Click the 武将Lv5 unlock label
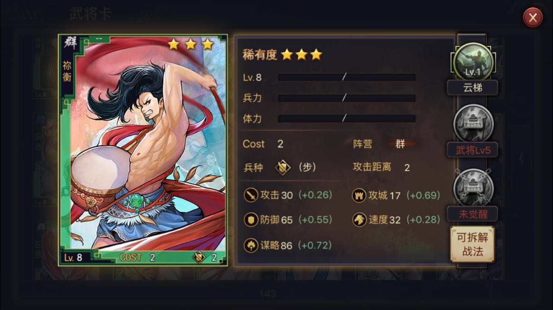The height and width of the screenshot is (310, 553). click(472, 150)
